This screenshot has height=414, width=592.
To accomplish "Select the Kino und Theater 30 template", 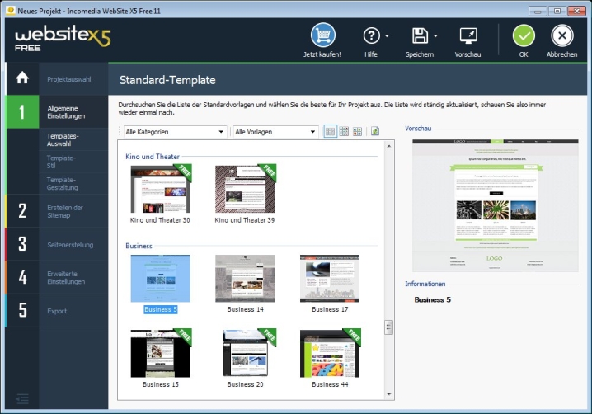I will [x=160, y=191].
